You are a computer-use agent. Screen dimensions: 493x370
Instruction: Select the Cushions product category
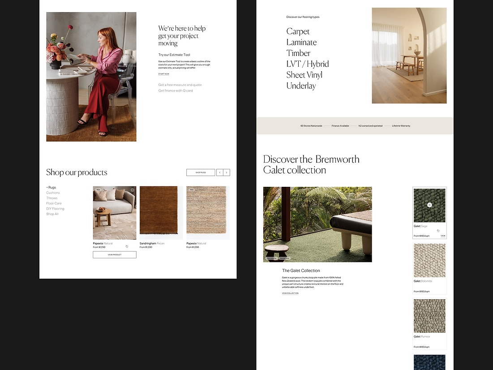coord(53,193)
